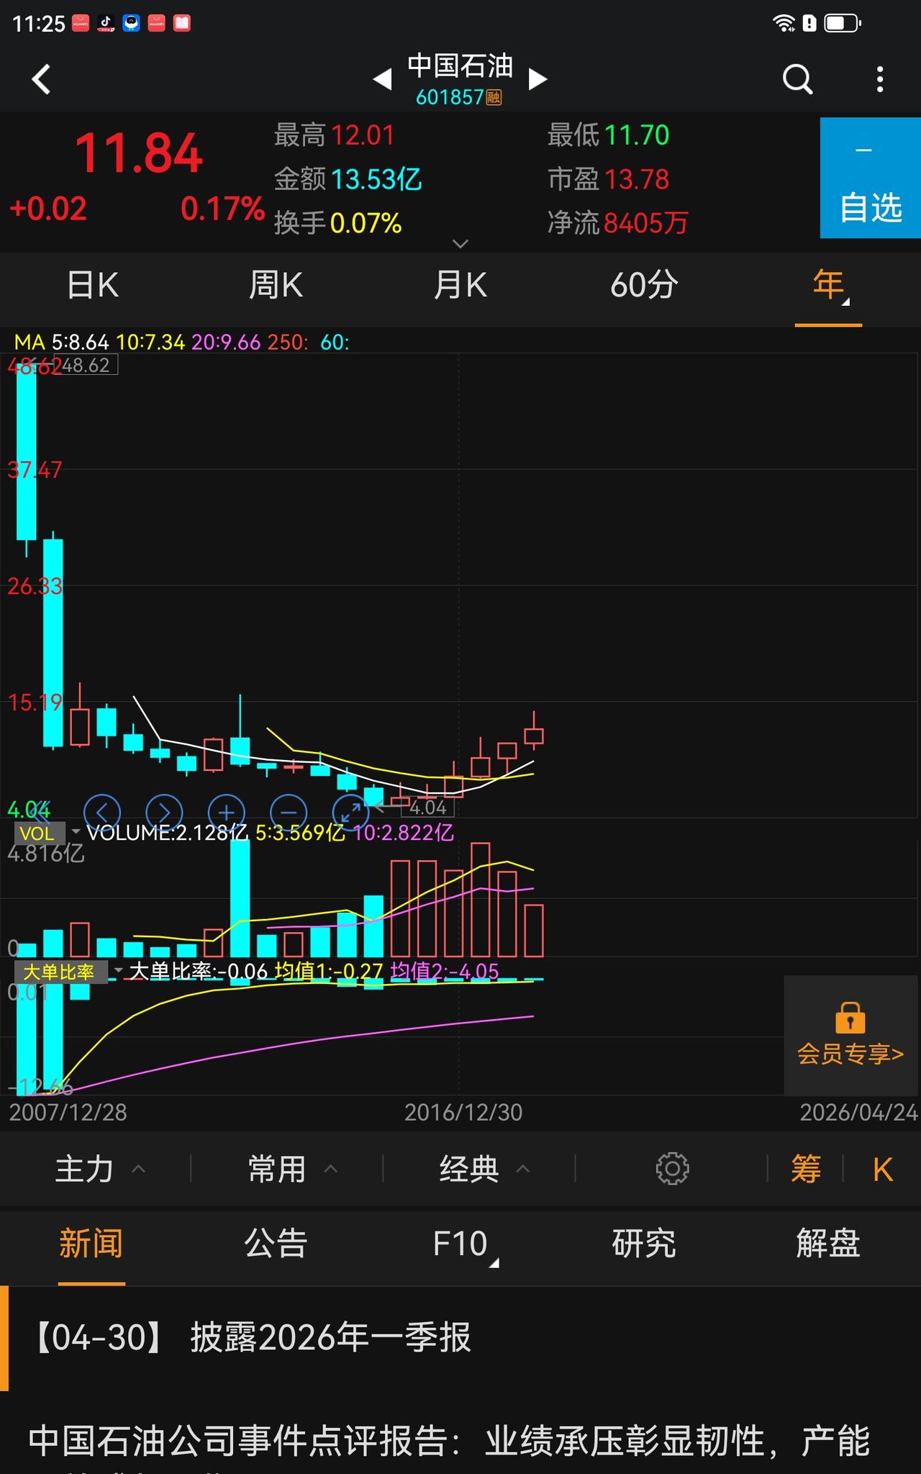Switch to next stock with right triangle
921x1474 pixels.
pyautogui.click(x=537, y=79)
